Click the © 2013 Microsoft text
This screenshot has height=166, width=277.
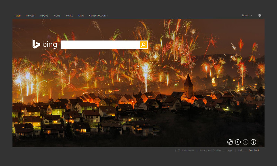tap(184, 150)
